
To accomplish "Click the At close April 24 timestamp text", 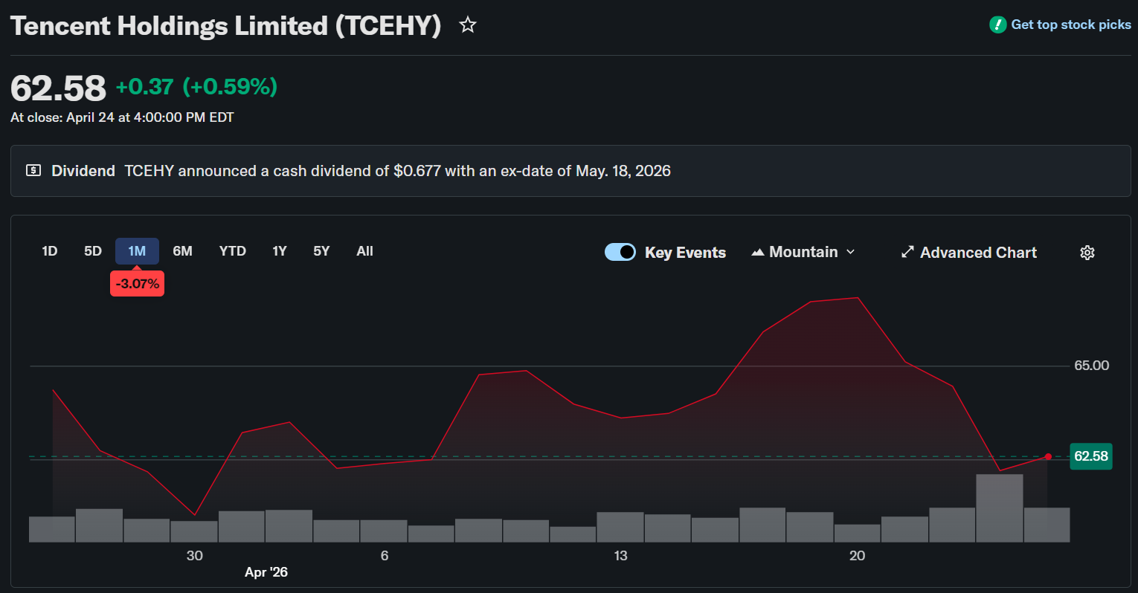I will point(122,117).
